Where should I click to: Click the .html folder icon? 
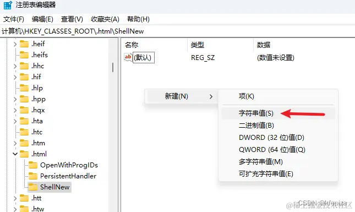click(x=24, y=154)
